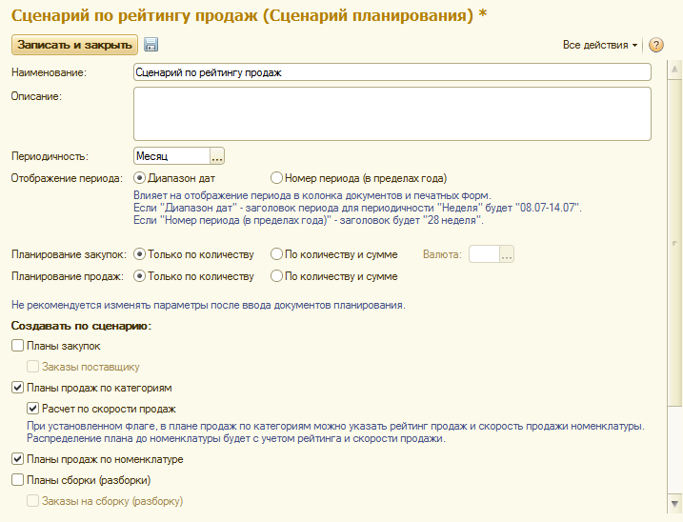Open the Все действия menu
The image size is (683, 522).
click(x=600, y=45)
